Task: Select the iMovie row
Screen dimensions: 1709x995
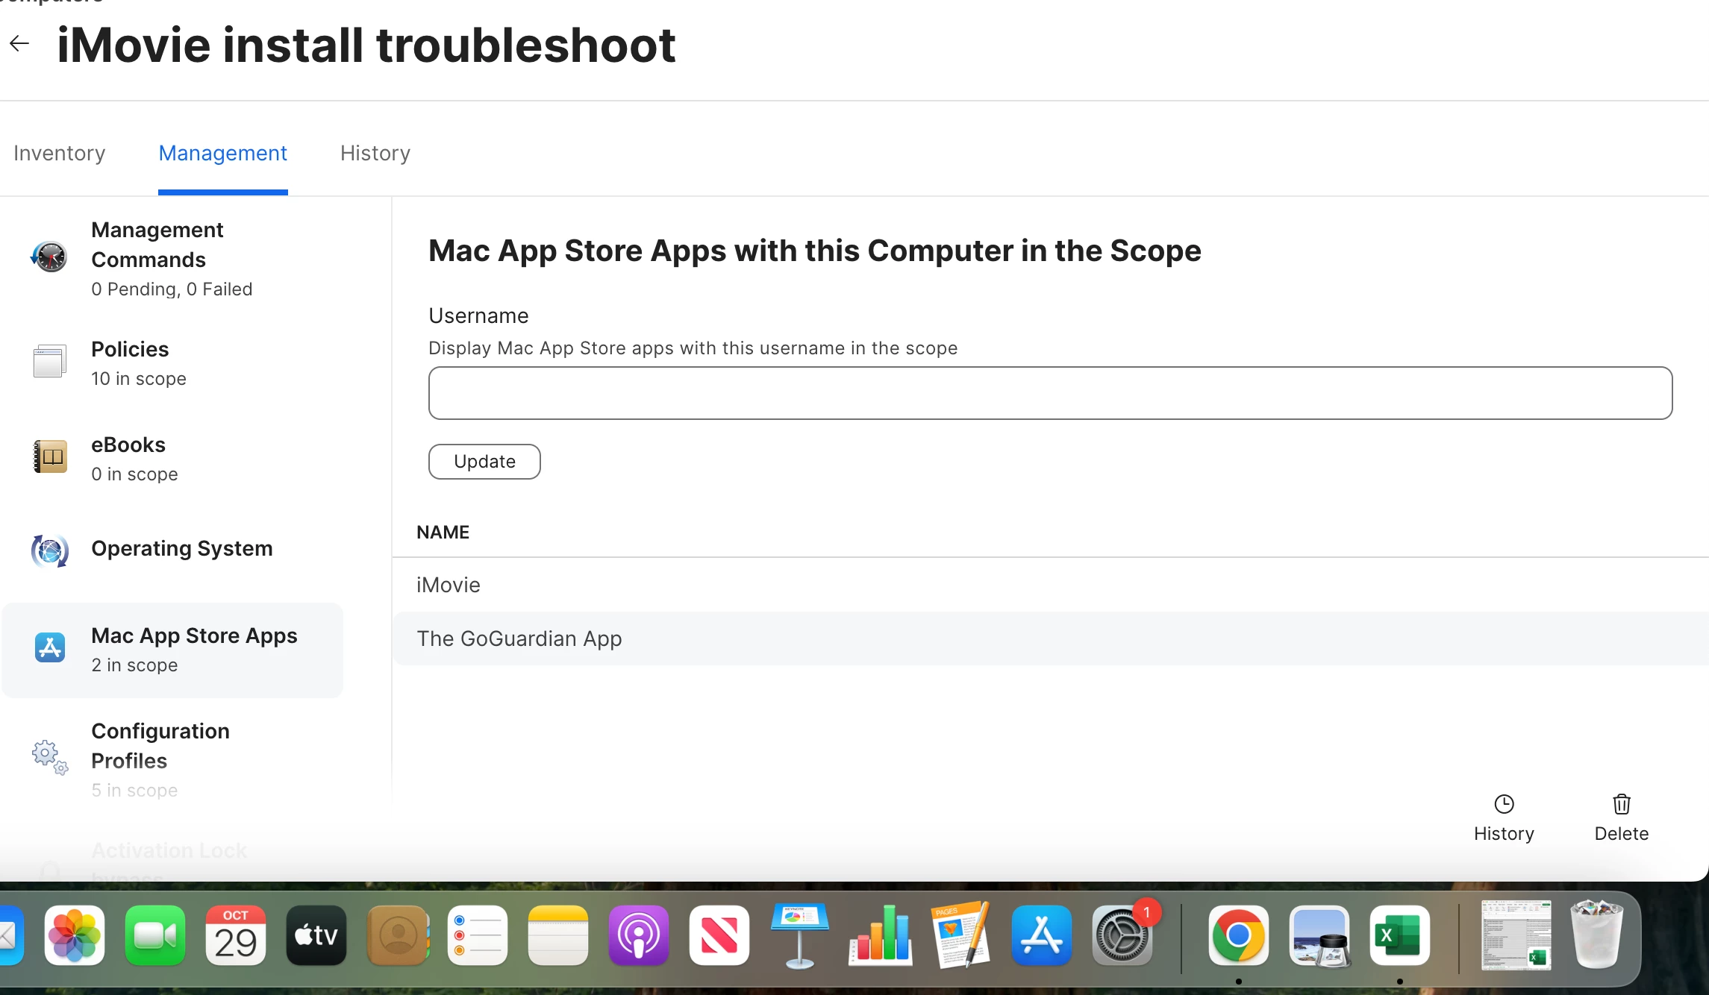Action: pos(1050,585)
